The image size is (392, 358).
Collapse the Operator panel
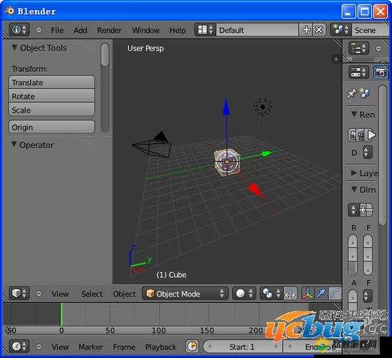14,145
